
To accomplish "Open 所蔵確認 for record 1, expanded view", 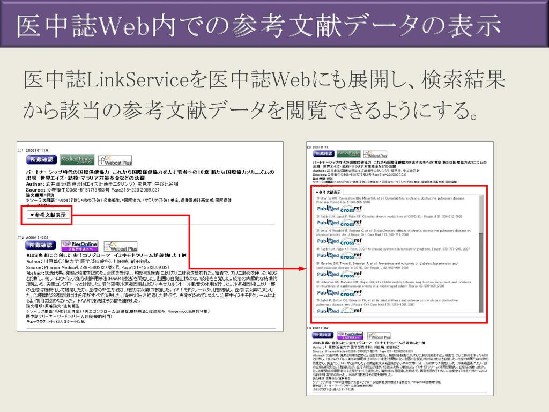I will [x=324, y=153].
